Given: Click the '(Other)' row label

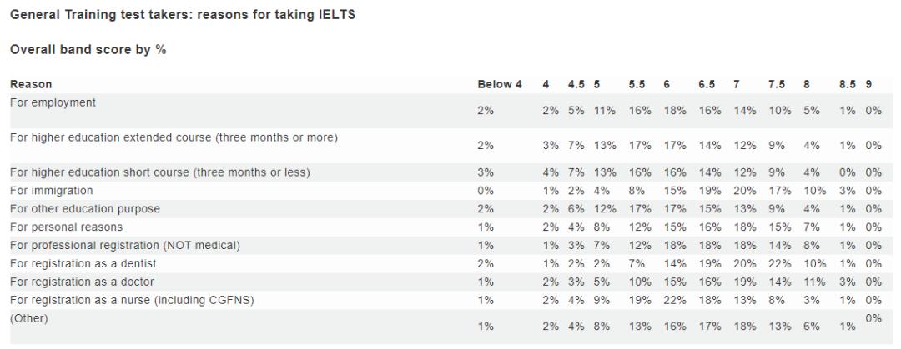Looking at the screenshot, I should pyautogui.click(x=28, y=317).
